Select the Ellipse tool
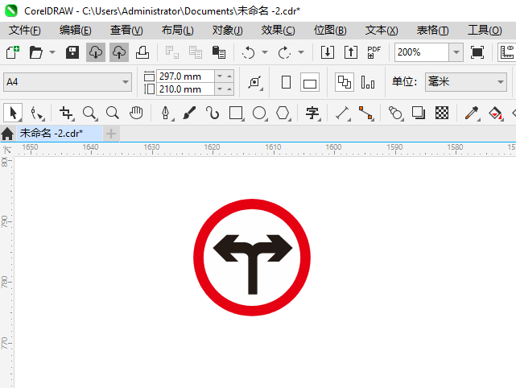516x388 pixels. [259, 114]
